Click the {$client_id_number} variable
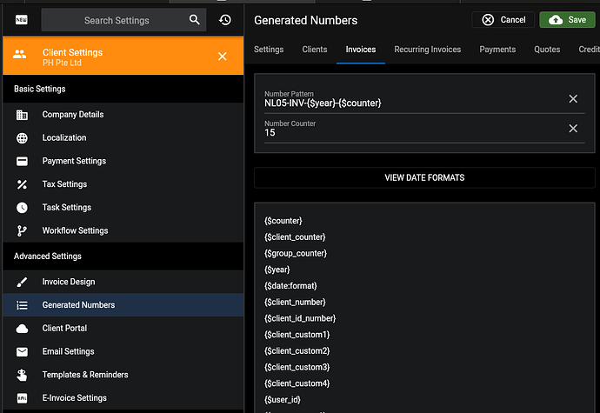Screen dimensions: 600x413 [300, 318]
